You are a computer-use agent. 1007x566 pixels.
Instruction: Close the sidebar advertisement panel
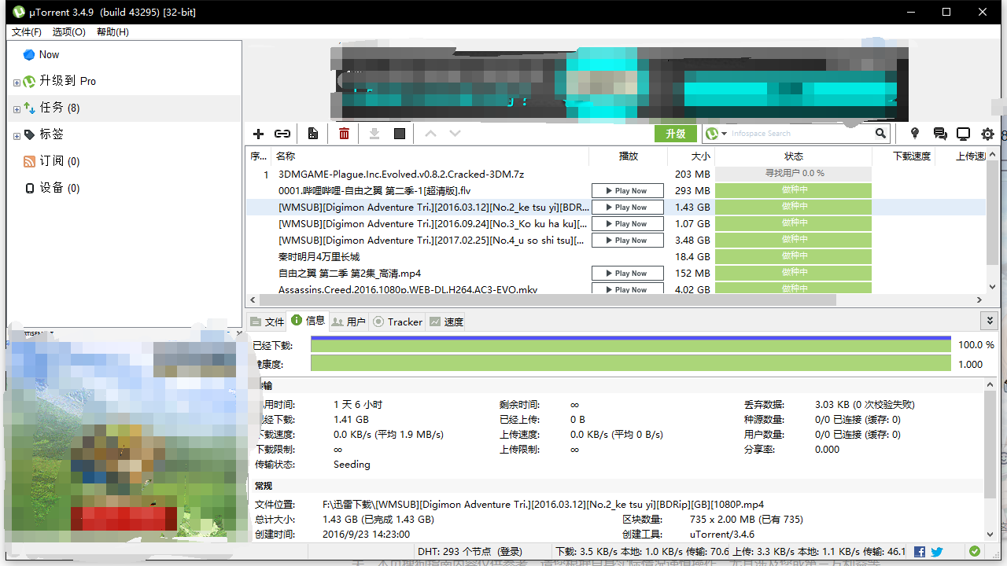coord(240,333)
